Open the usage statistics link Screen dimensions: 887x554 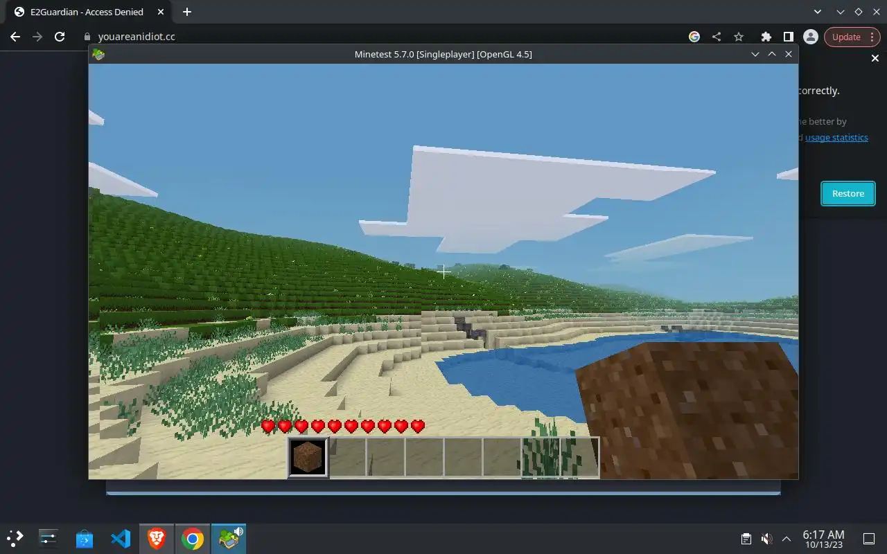836,137
